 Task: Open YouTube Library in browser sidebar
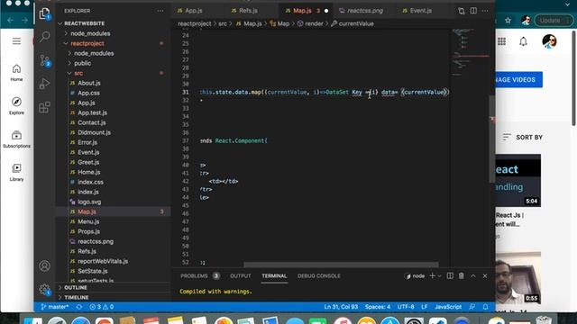16,173
